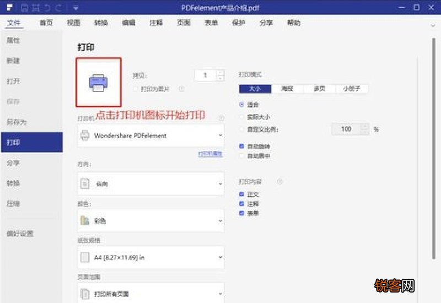Click the save icon in title bar
The width and height of the screenshot is (441, 303).
click(25, 8)
